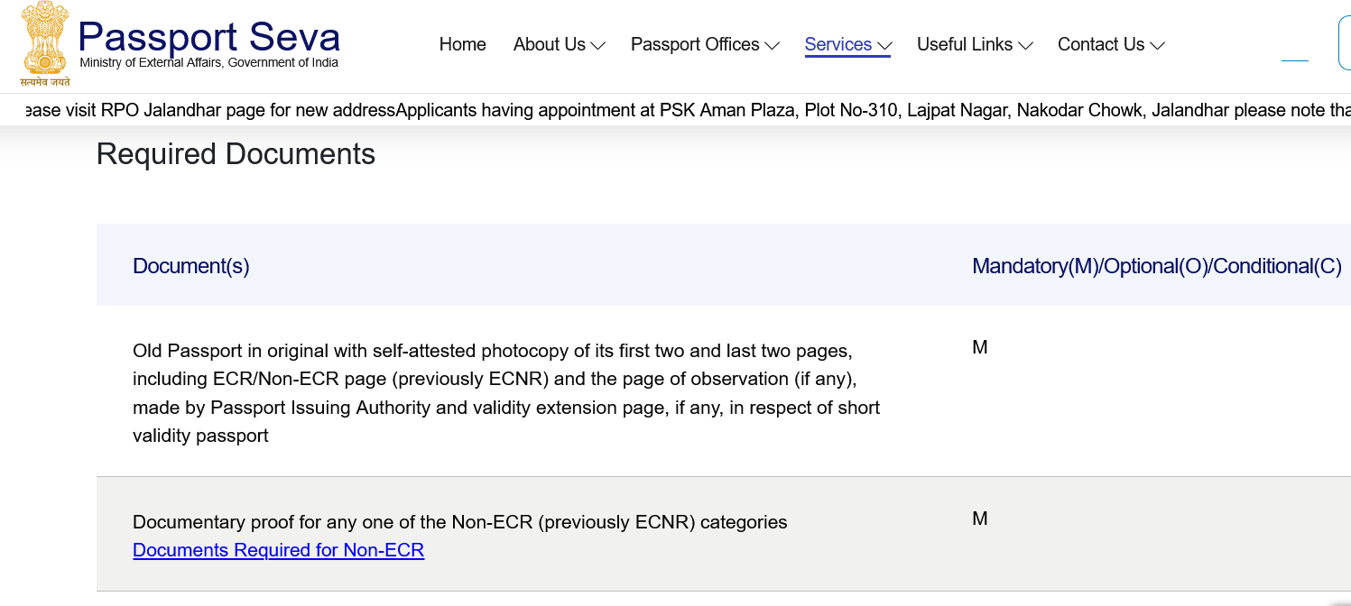
Task: Expand the chevron beside Useful Links
Action: [x=1024, y=45]
